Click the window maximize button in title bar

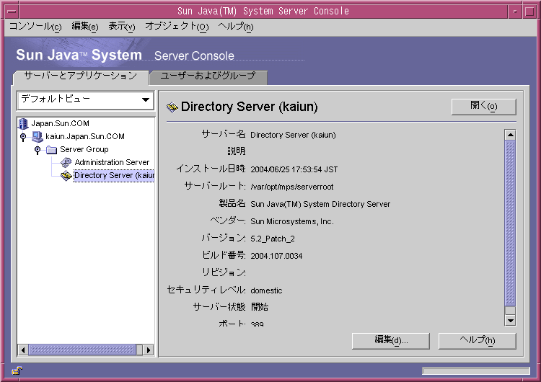point(529,12)
